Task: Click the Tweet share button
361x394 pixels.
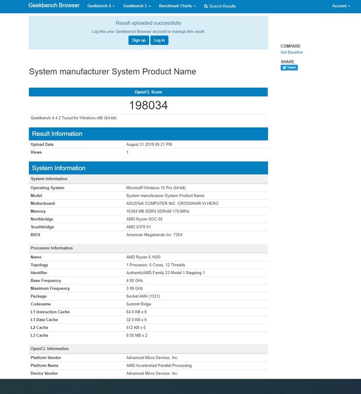Action: tap(289, 68)
